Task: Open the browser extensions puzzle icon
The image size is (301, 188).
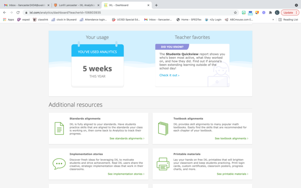Action: tap(270, 12)
